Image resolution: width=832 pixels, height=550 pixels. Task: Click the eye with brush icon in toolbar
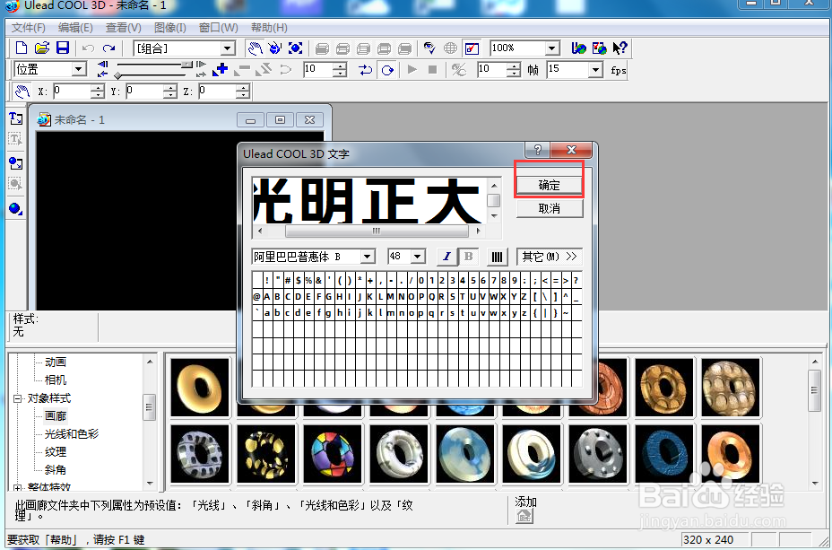[x=429, y=48]
